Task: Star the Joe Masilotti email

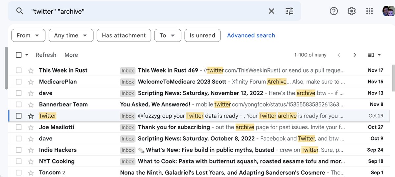Action: [x=31, y=127]
